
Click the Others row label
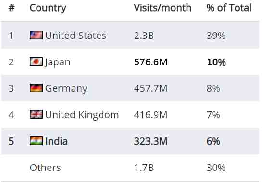coord(45,168)
